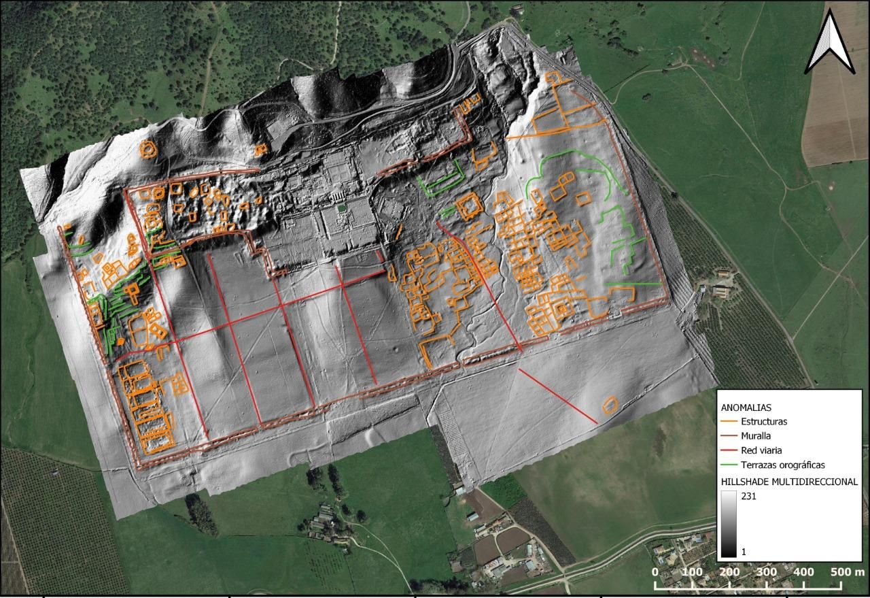The image size is (870, 598).
Task: Select the brown Muralla line symbol
Action: click(x=728, y=435)
